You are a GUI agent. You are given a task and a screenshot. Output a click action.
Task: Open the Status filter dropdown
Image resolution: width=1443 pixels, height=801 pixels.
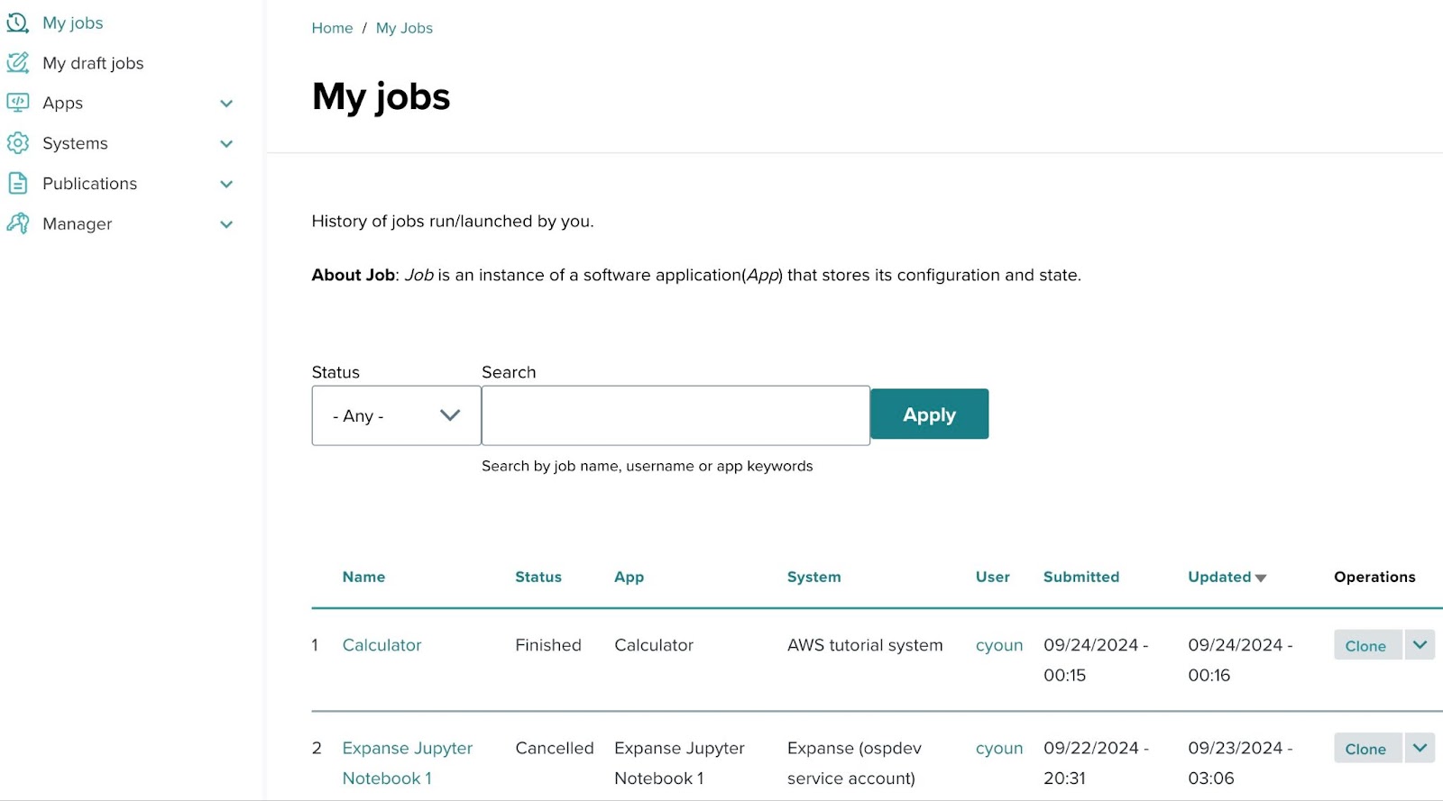[x=396, y=415]
